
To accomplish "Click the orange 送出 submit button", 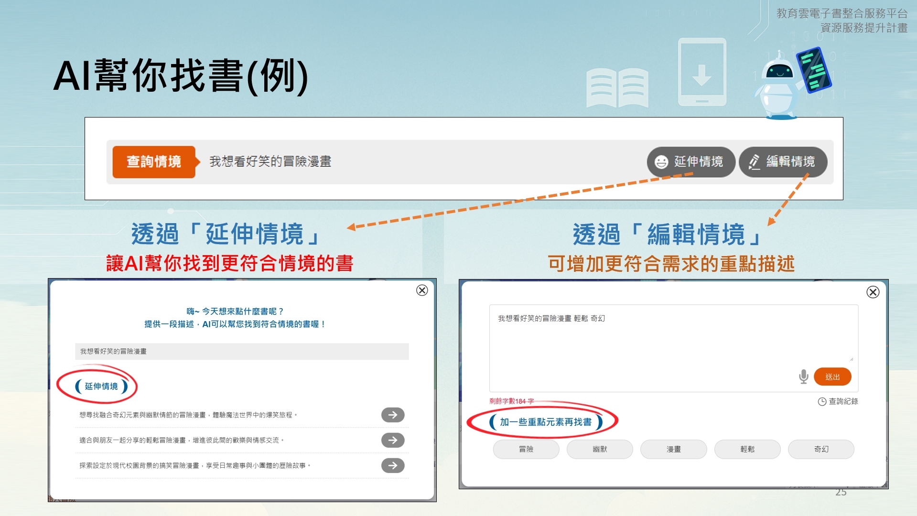I will [832, 376].
